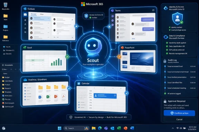Click 'Confirm action' button

click(179, 113)
